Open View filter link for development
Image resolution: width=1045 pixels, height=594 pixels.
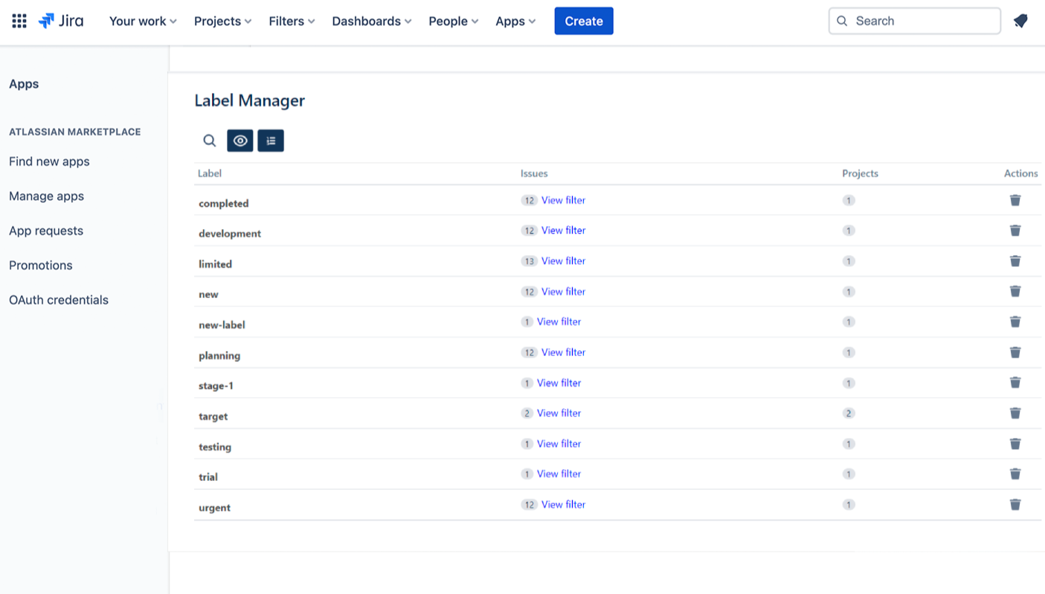(x=563, y=230)
